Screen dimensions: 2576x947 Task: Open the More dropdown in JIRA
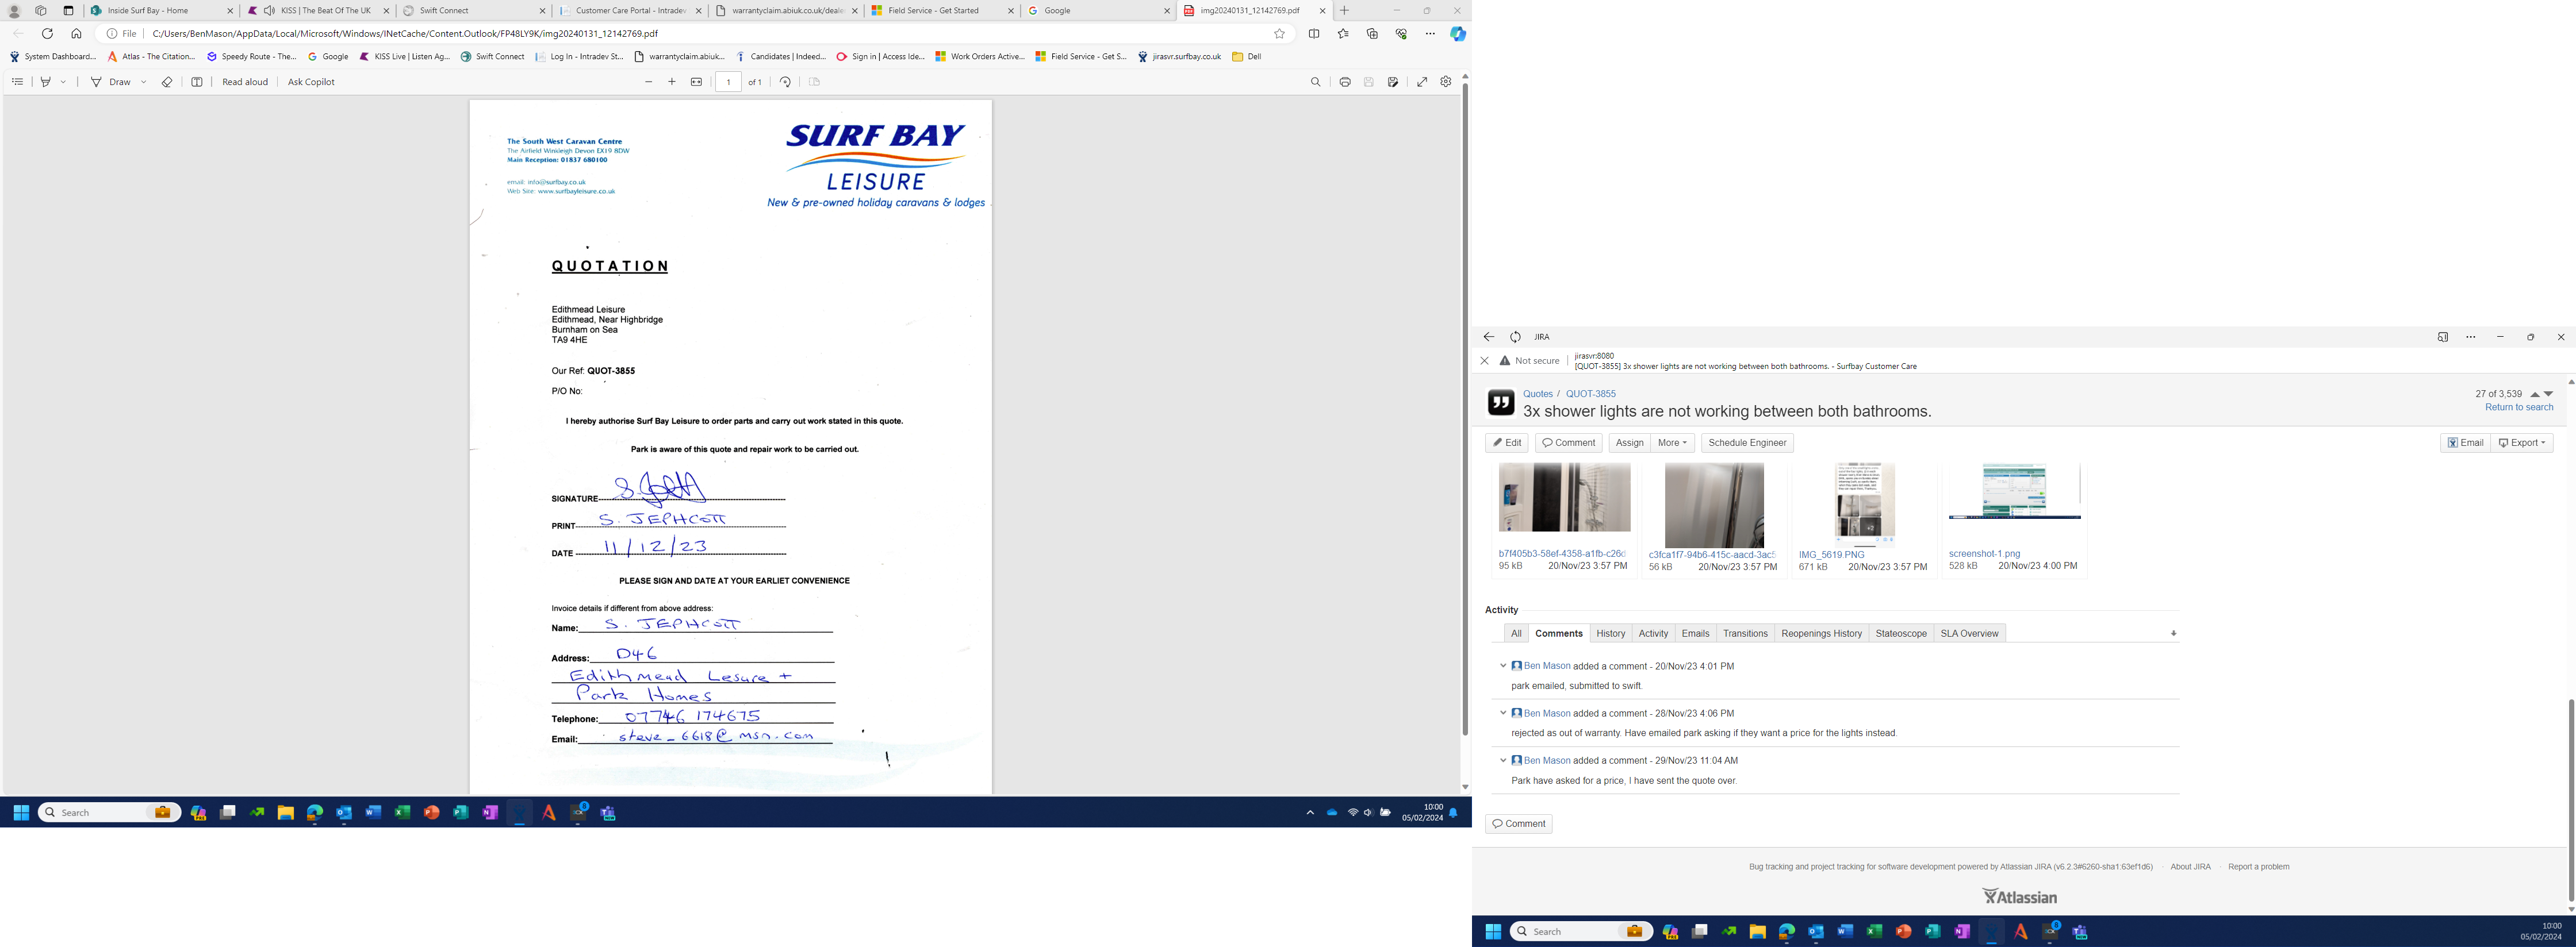(x=1672, y=442)
